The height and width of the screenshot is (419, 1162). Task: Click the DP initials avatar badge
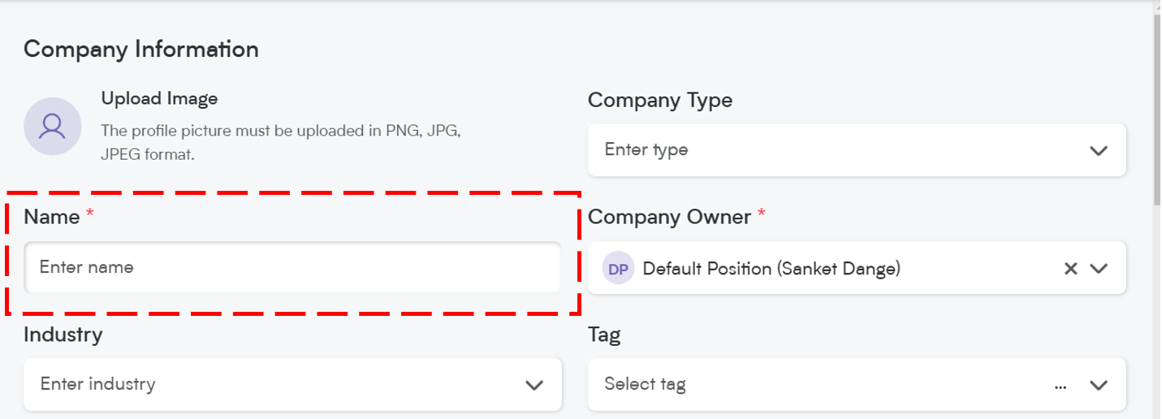[618, 269]
